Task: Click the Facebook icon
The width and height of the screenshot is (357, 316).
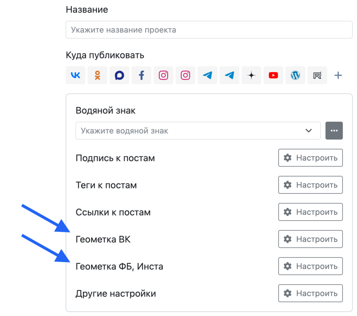Action: (x=141, y=75)
